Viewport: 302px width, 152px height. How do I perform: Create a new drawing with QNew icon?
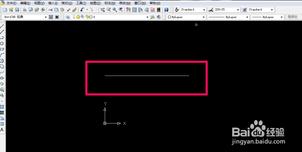coord(5,10)
